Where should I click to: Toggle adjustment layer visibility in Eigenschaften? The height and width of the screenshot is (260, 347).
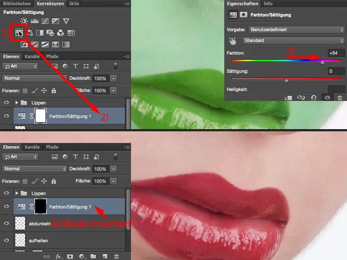pos(327,97)
